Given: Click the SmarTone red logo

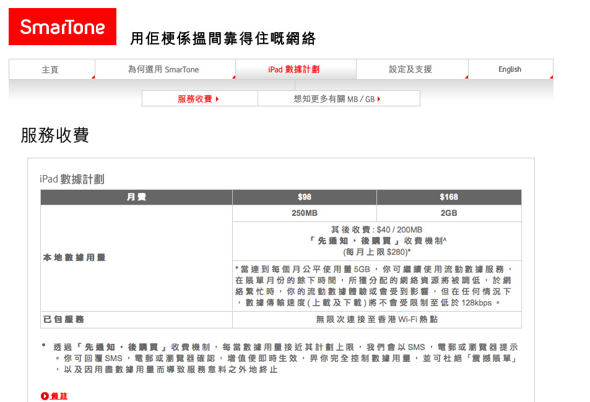Looking at the screenshot, I should (x=63, y=27).
